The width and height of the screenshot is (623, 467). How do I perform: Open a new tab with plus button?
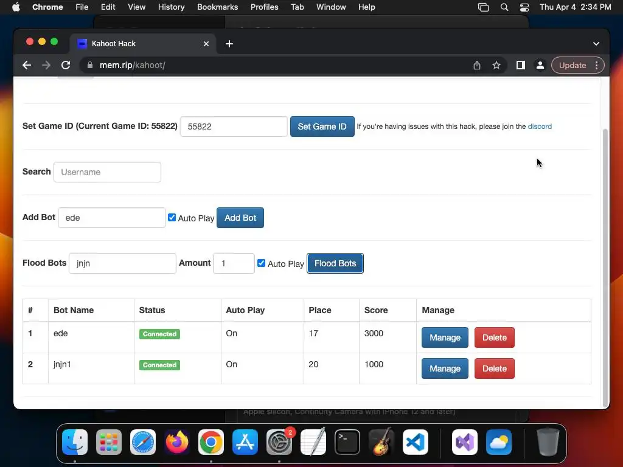[x=229, y=44]
